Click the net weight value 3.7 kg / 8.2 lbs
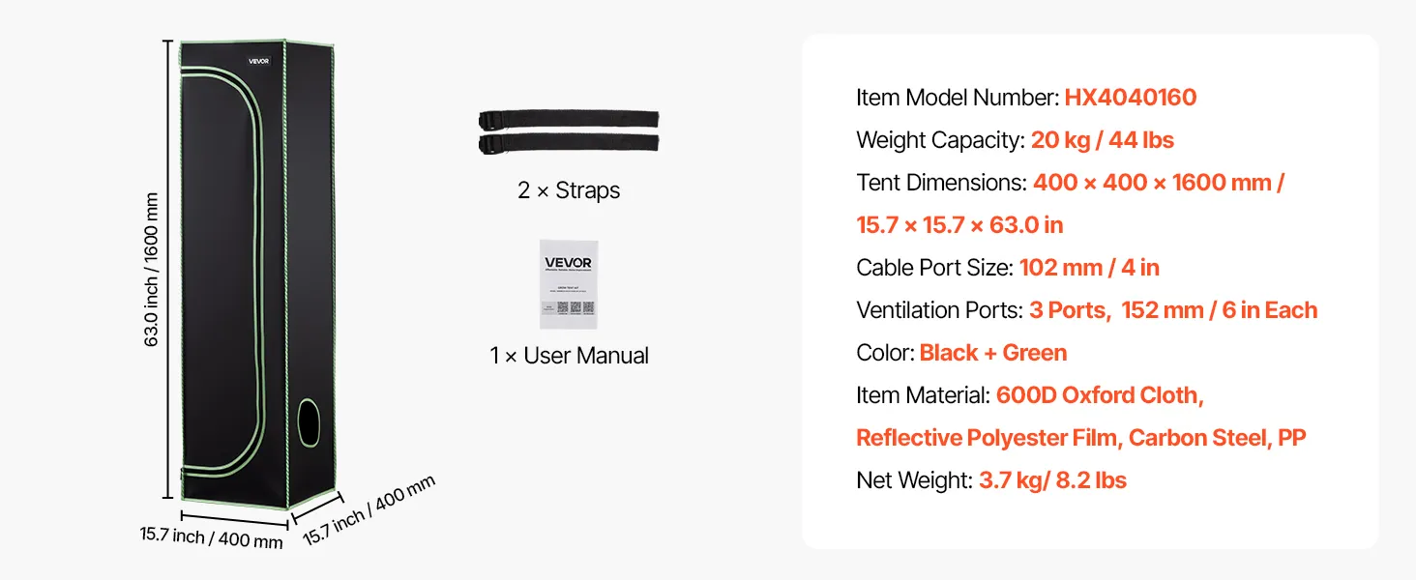The height and width of the screenshot is (580, 1416). point(1052,480)
